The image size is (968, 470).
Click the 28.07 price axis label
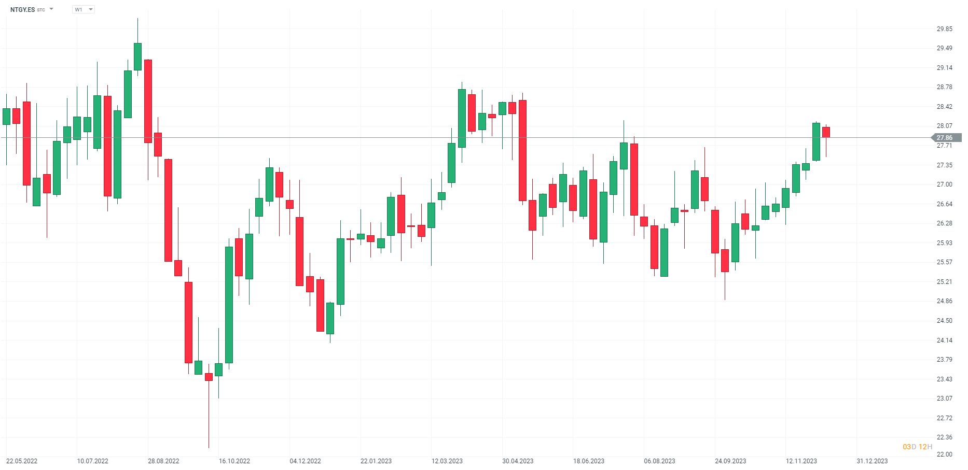944,126
